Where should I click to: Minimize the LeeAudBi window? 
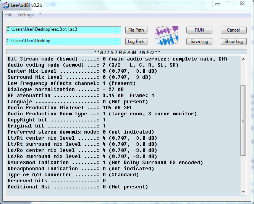218,4
